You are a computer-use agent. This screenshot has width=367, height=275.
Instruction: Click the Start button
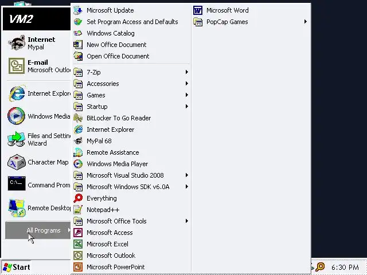click(16, 267)
